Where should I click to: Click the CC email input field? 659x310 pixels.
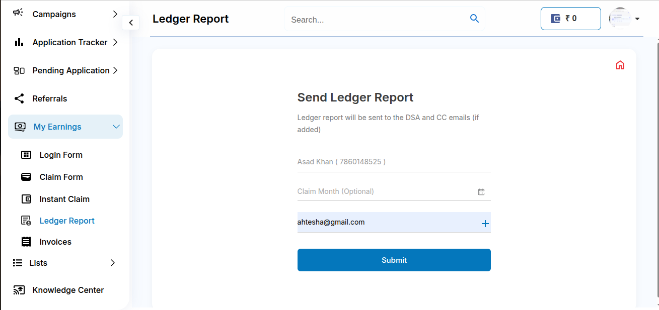tap(385, 222)
